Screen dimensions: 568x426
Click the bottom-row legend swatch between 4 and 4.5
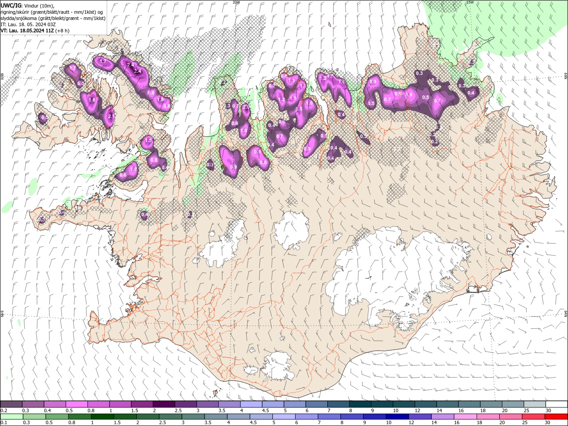(239, 417)
